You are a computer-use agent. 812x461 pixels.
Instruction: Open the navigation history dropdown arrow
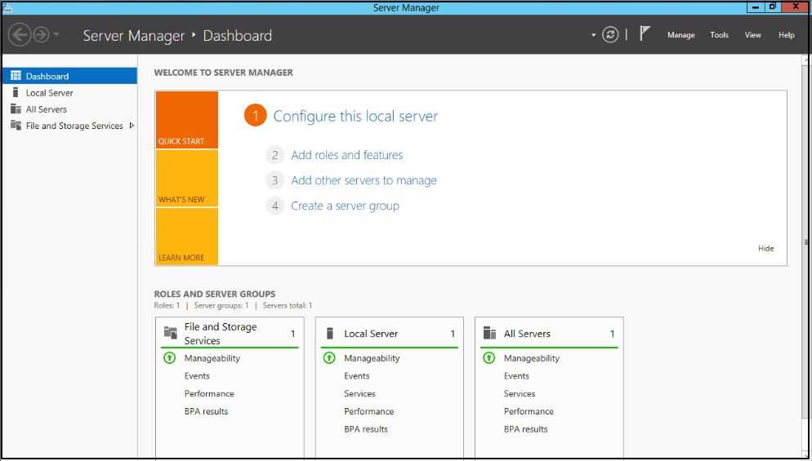pyautogui.click(x=56, y=34)
